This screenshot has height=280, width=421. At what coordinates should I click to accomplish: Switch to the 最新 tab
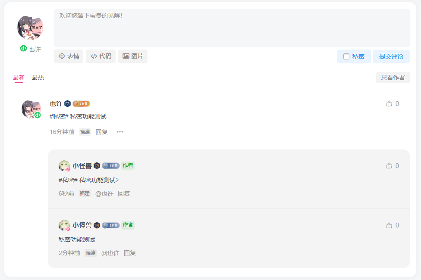point(19,78)
